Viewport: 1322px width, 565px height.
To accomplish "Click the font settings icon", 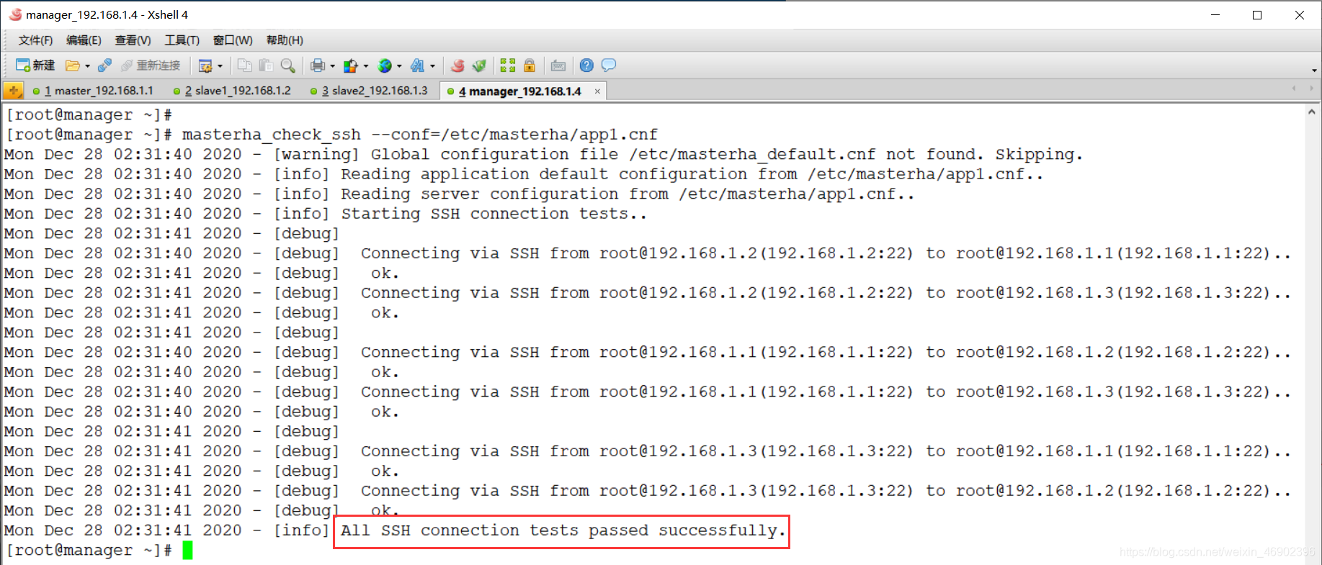I will [417, 65].
